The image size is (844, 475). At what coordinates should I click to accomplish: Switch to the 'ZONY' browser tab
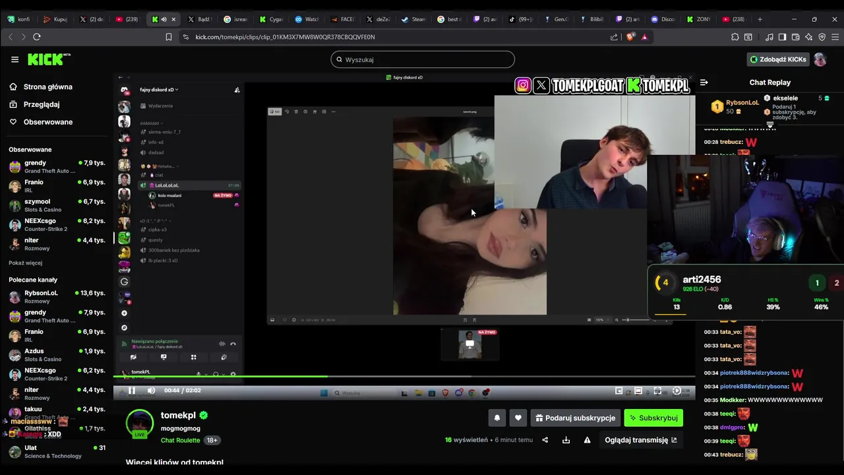tap(698, 19)
